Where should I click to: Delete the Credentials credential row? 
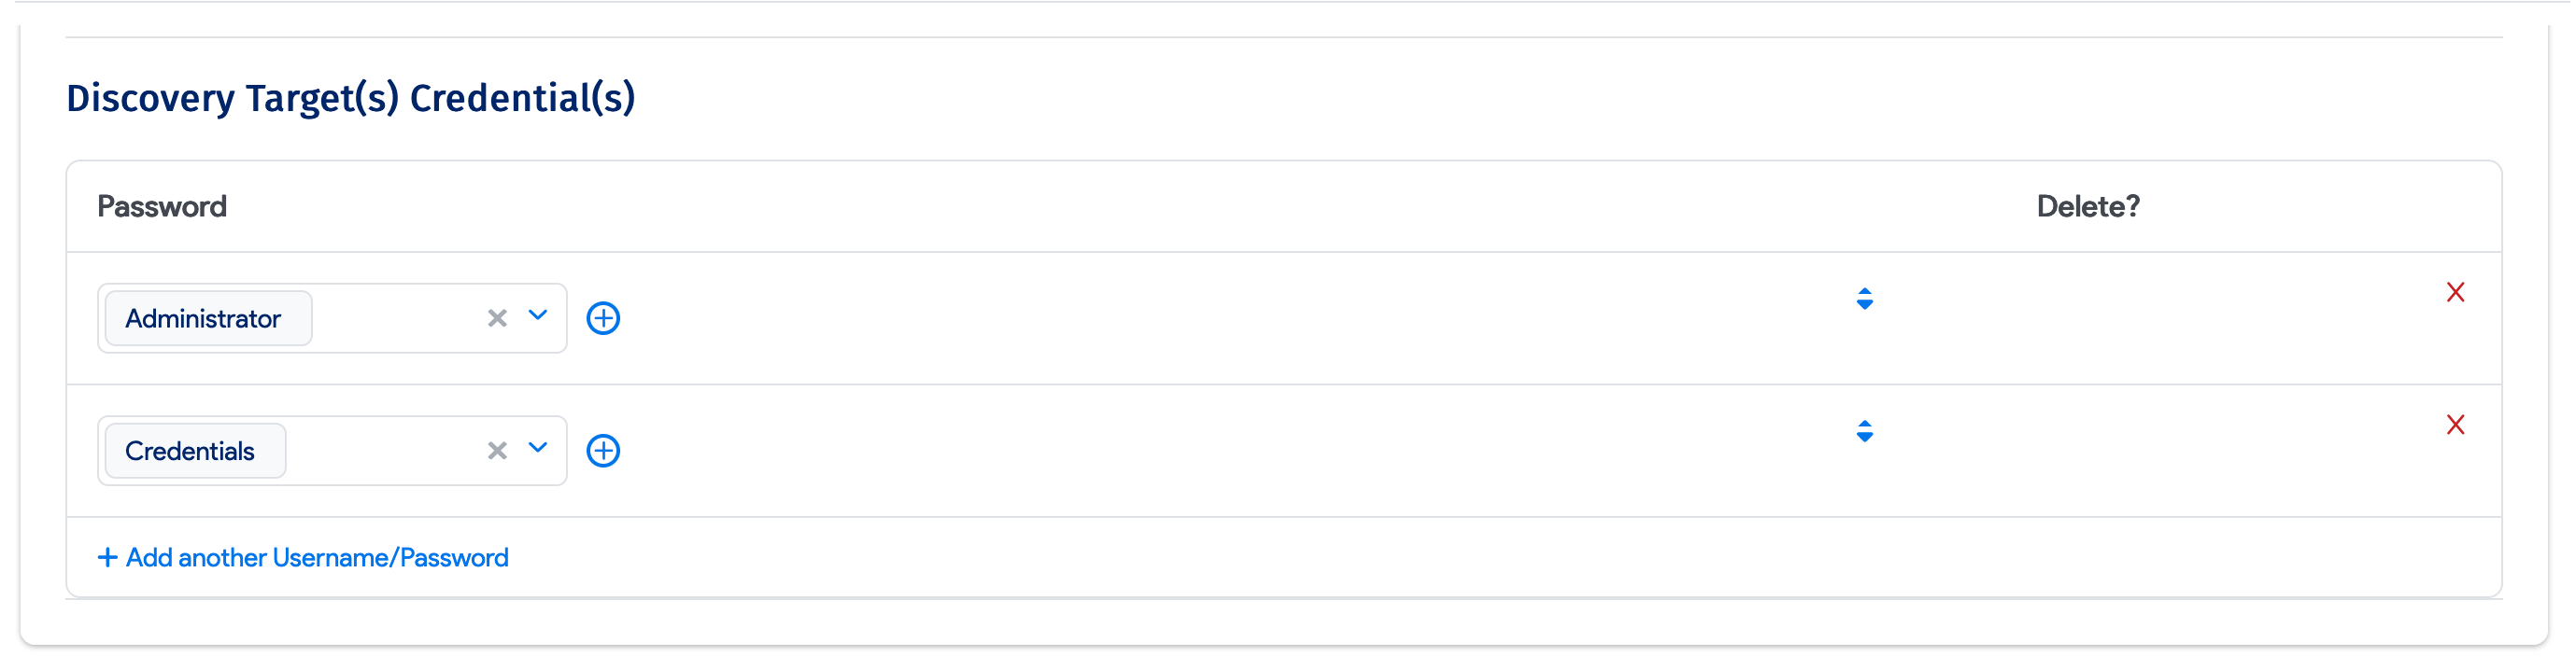[x=2455, y=426]
